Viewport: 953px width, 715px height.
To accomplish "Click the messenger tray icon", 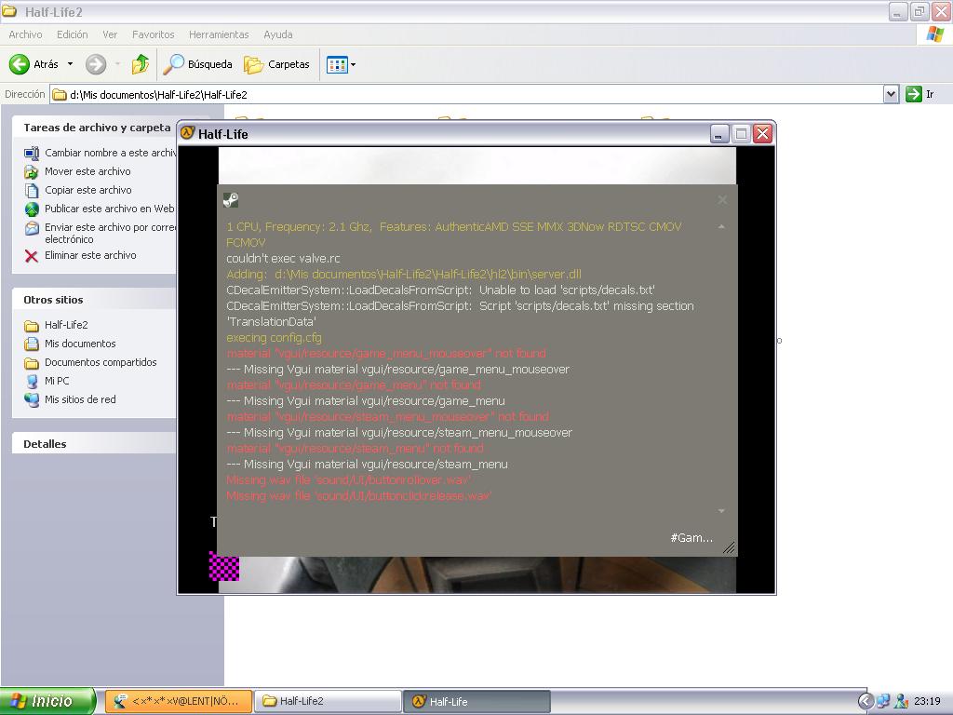I will coord(901,701).
